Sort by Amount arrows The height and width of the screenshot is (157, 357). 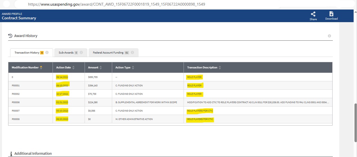[101, 68]
